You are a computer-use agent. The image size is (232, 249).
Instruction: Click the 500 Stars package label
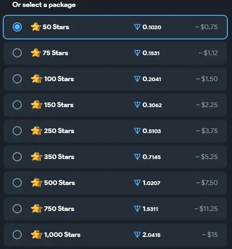60,183
